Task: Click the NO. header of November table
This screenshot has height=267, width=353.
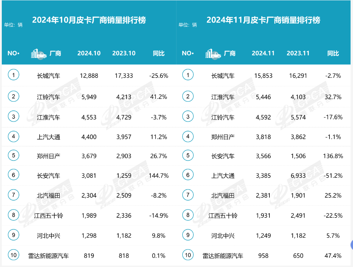Action: tap(188, 53)
